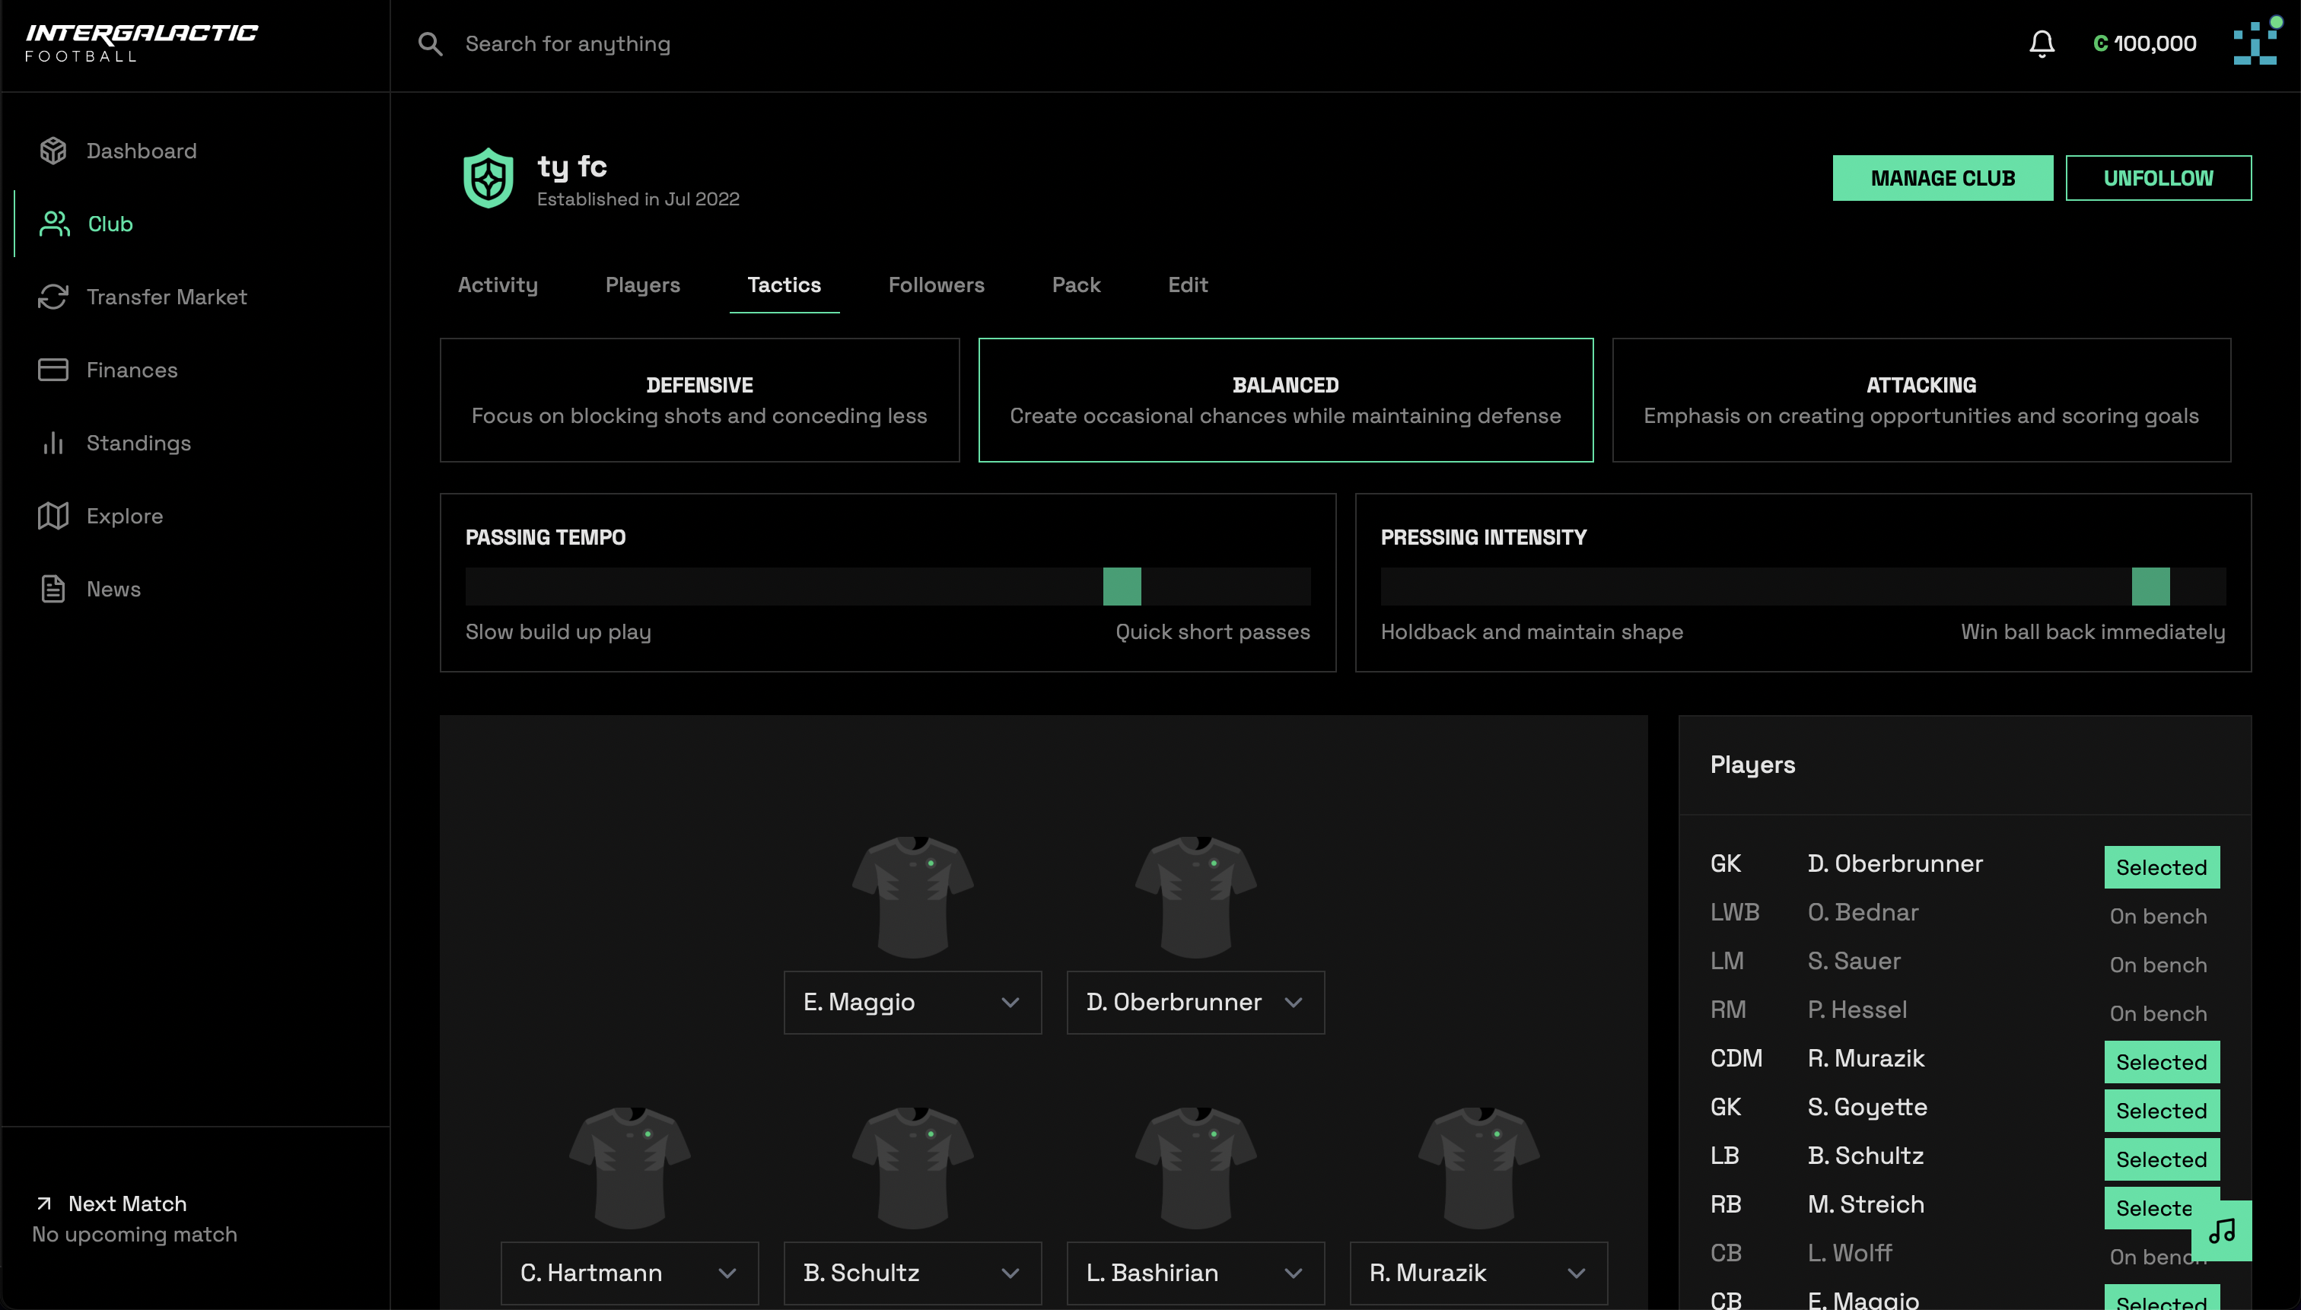Open Dashboard from the sidebar cube icon
Screen dimensions: 2301x1310
point(53,151)
